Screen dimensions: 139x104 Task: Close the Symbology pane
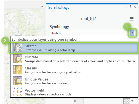click(x=135, y=7)
